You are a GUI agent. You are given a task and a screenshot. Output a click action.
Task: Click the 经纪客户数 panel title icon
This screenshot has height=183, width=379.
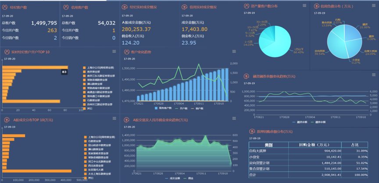tap(7, 7)
